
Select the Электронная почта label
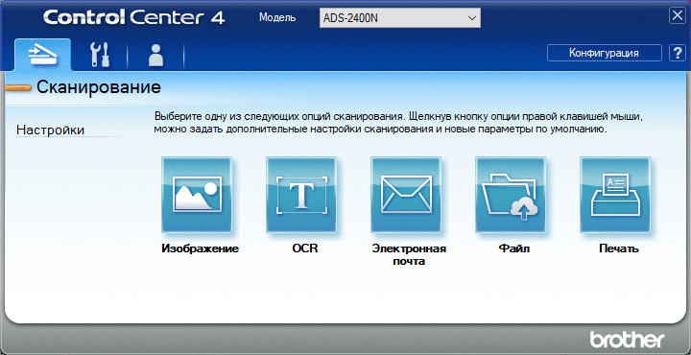point(410,255)
